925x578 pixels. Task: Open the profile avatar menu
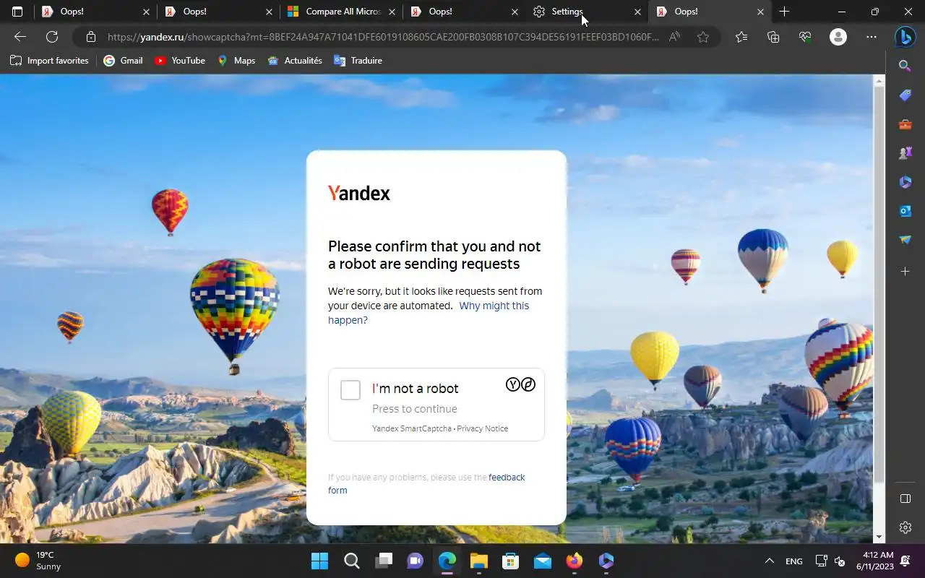coord(838,37)
